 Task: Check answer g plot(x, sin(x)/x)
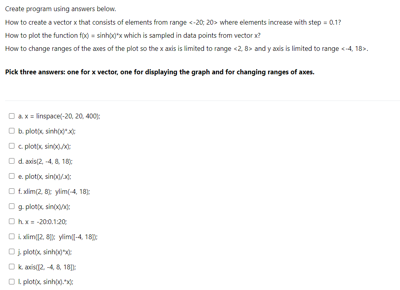[12, 206]
